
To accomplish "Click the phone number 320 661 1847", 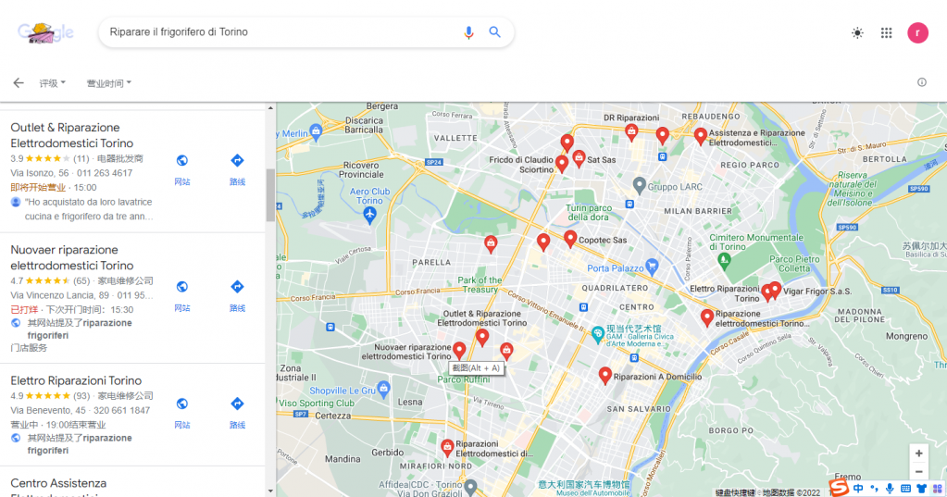I will [x=121, y=410].
